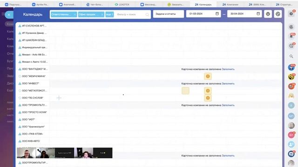Viewport: 298px width, 167px height.
Task: Switch to the "Компании" browser tab
Action: pos(230,4)
